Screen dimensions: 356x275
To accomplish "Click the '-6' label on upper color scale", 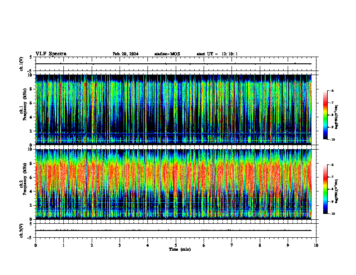I will click(332, 90).
